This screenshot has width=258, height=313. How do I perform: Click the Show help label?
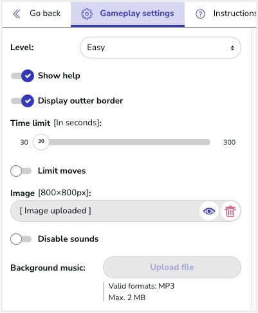click(59, 76)
